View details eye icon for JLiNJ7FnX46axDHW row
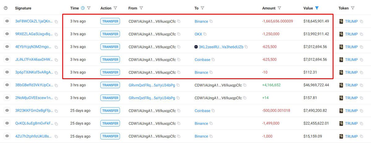 pyautogui.click(x=7, y=59)
